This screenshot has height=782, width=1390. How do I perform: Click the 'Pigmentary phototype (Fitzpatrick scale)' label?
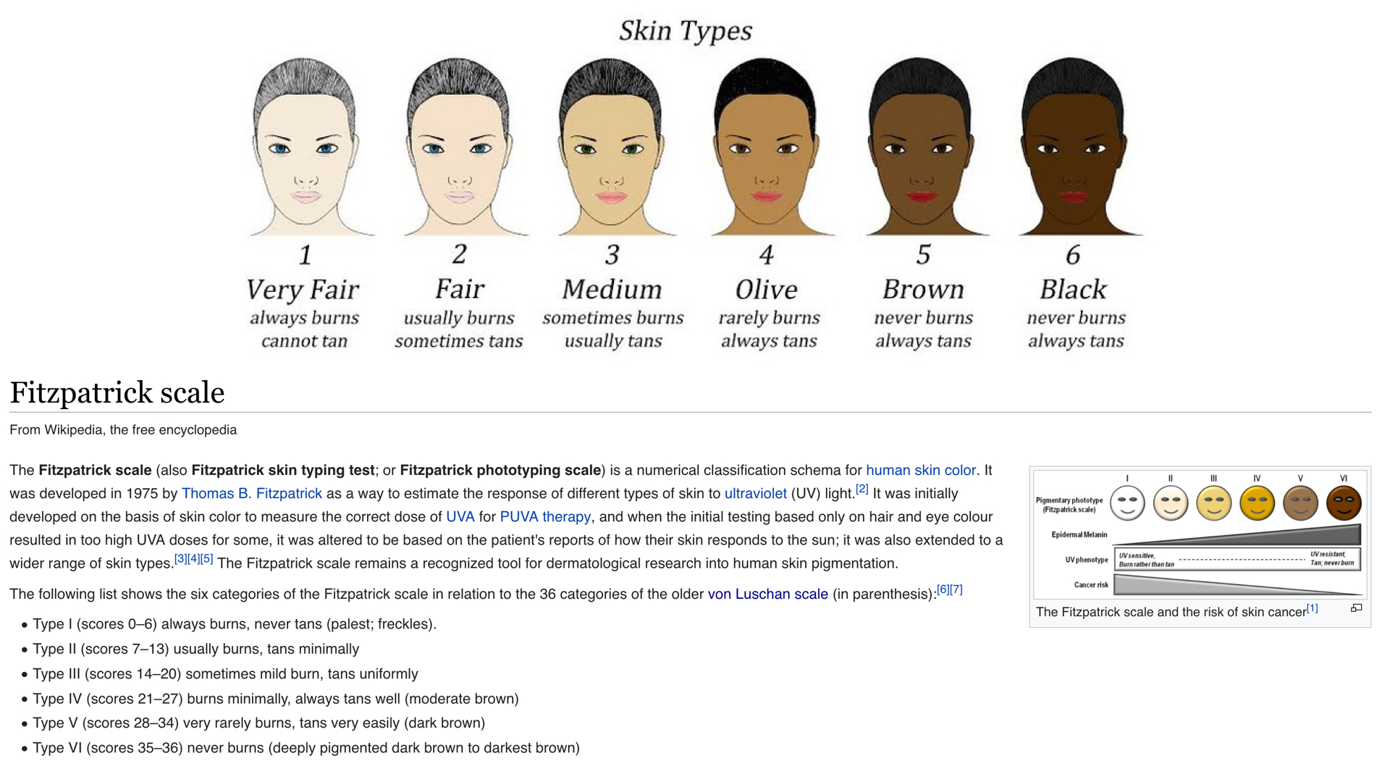coord(1069,505)
